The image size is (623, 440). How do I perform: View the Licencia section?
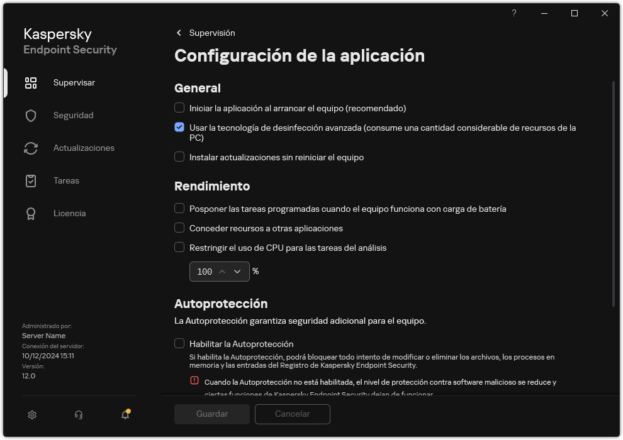69,213
